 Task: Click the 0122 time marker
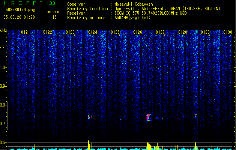coord(48,32)
